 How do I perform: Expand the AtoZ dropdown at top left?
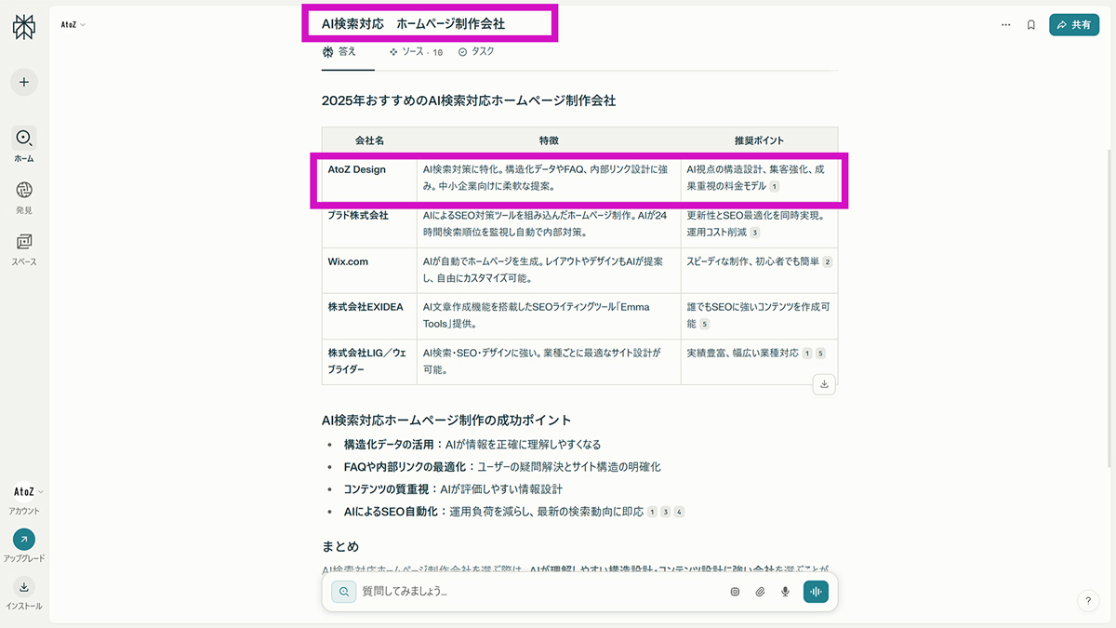(x=73, y=24)
